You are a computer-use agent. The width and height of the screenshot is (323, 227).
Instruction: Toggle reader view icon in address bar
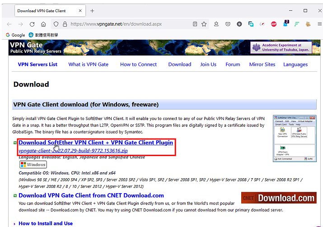[195, 24]
